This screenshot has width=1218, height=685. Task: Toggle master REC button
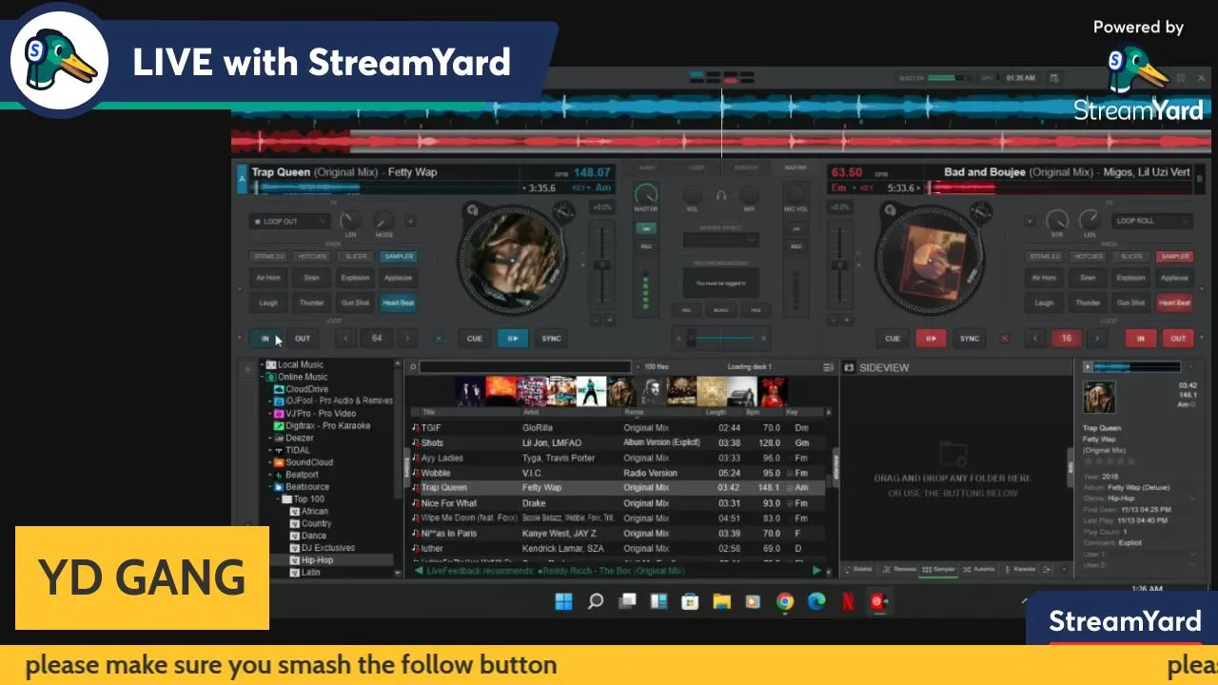pos(646,246)
